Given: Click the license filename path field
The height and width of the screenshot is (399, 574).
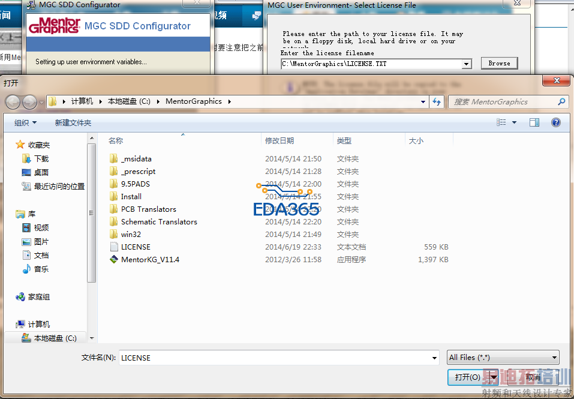Looking at the screenshot, I should 371,64.
